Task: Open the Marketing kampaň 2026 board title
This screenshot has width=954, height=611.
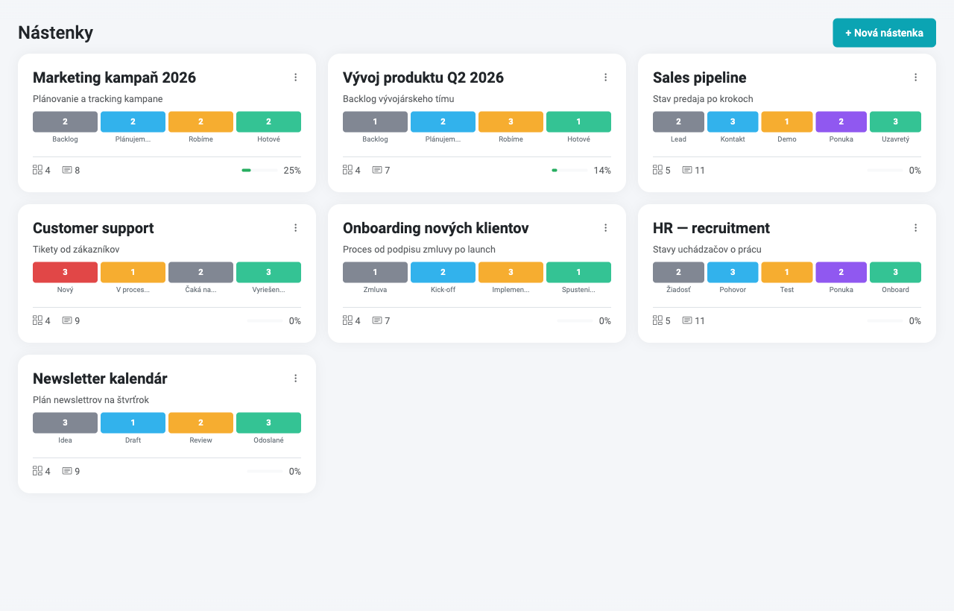Action: point(114,77)
